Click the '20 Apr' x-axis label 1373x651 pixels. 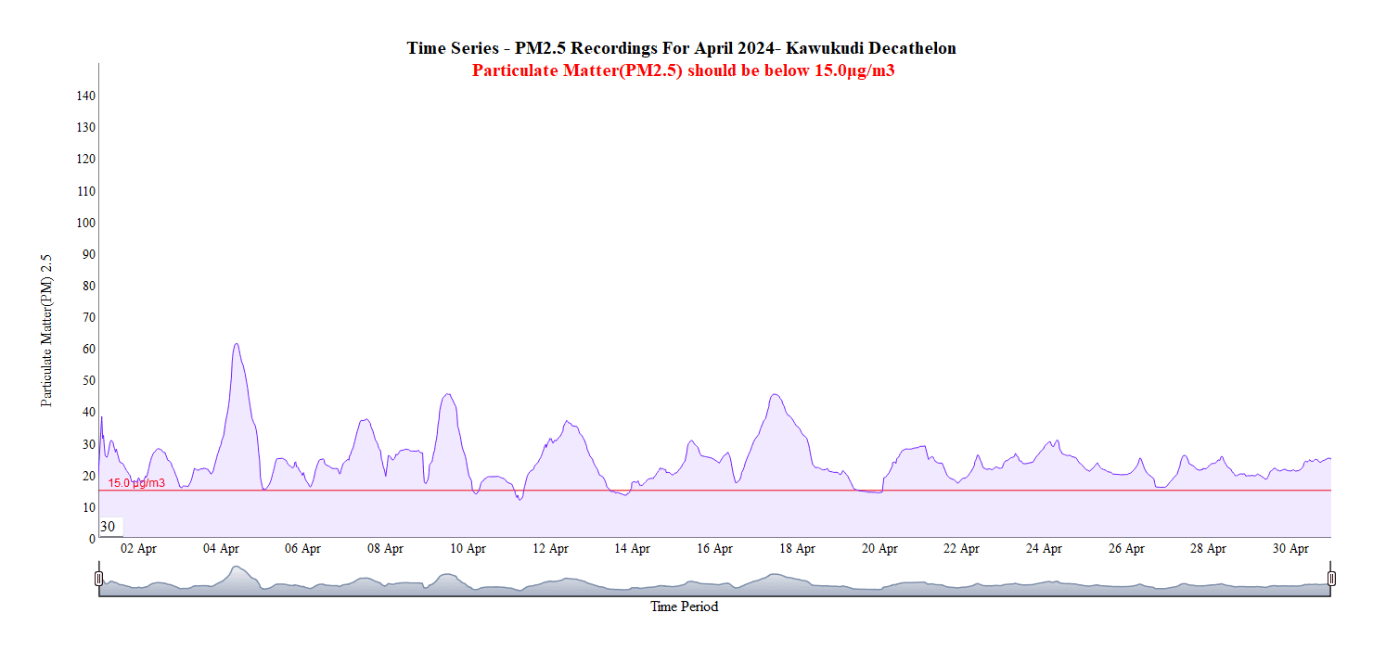coord(879,549)
